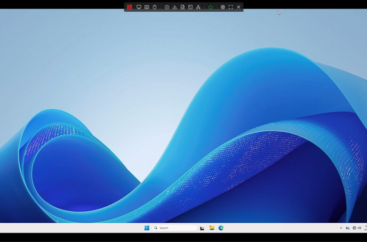This screenshot has width=367, height=242.
Task: Close the remote toolbar with the X
Action: 239,7
